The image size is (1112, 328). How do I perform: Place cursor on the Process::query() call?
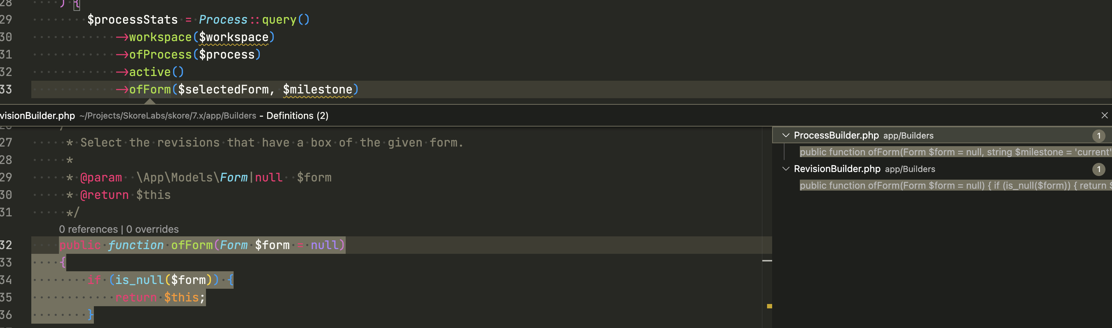[255, 19]
